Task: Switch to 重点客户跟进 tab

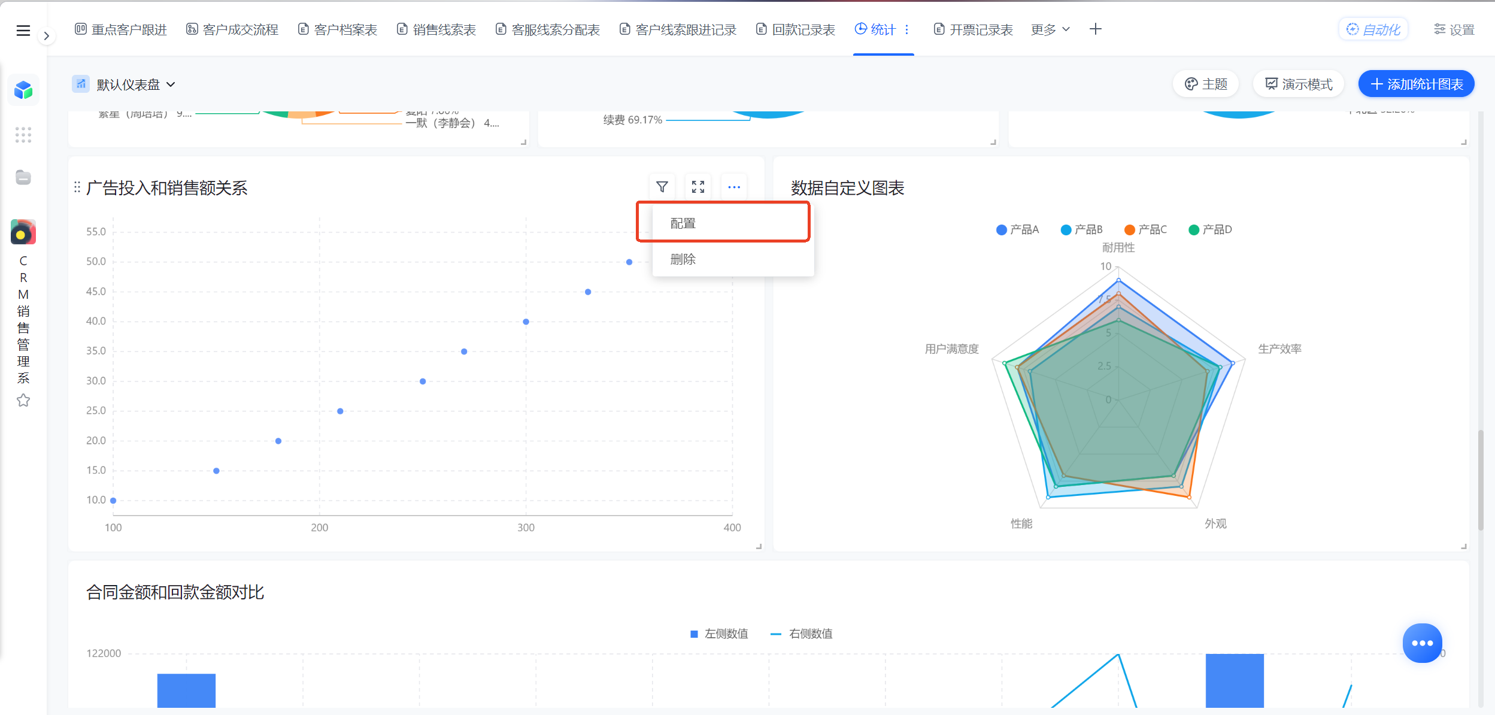Action: 121,29
